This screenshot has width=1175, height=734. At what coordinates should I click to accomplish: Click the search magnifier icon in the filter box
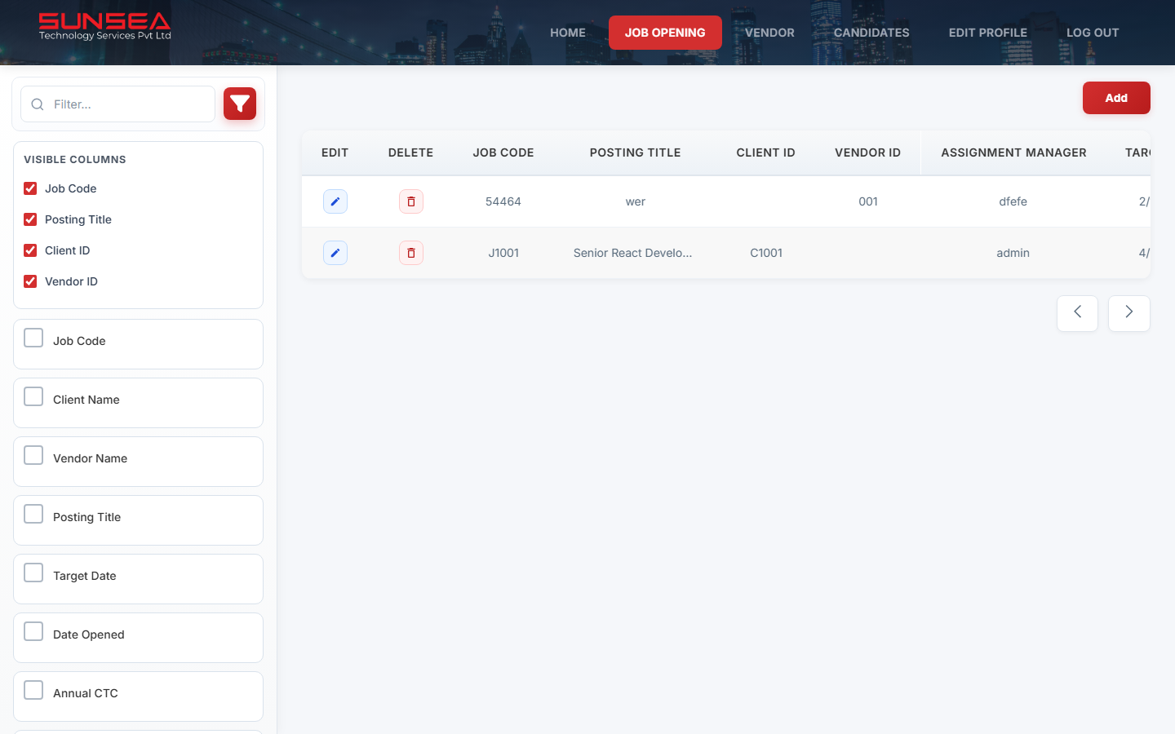[x=37, y=104]
